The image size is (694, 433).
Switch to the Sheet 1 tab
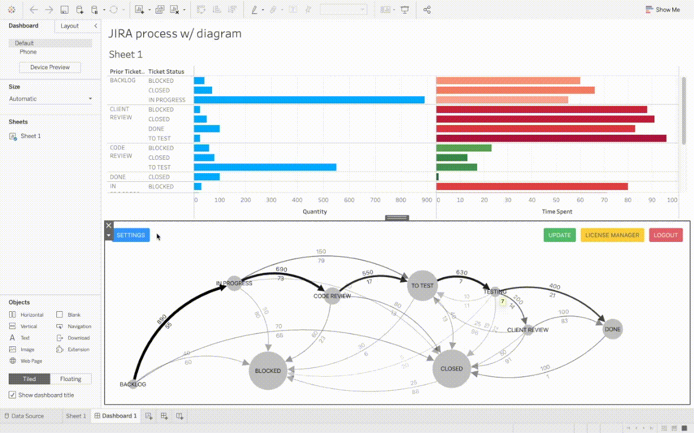(76, 416)
